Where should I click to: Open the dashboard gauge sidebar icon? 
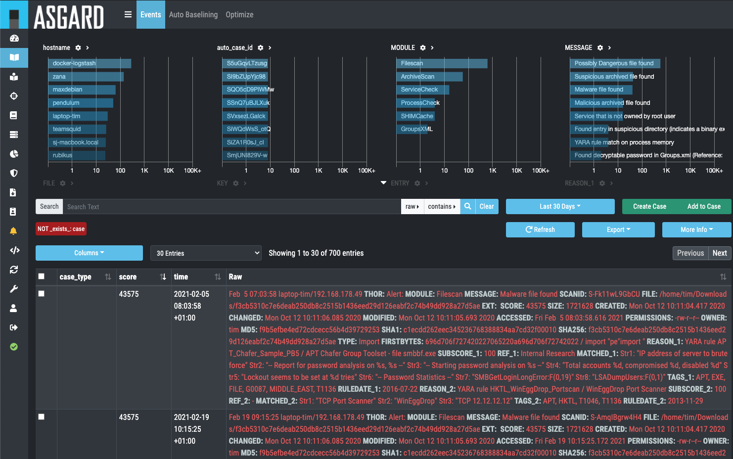coord(14,38)
